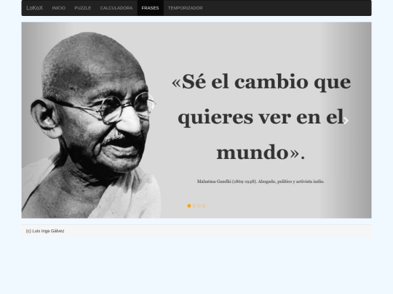The height and width of the screenshot is (294, 393).
Task: Click the Gandhi portrait image
Action: click(x=92, y=125)
